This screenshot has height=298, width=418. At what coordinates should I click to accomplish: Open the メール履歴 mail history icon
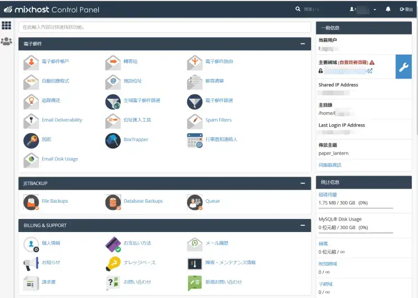pyautogui.click(x=195, y=244)
